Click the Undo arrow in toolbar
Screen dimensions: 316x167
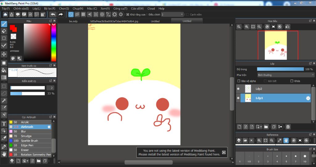pos(53,14)
